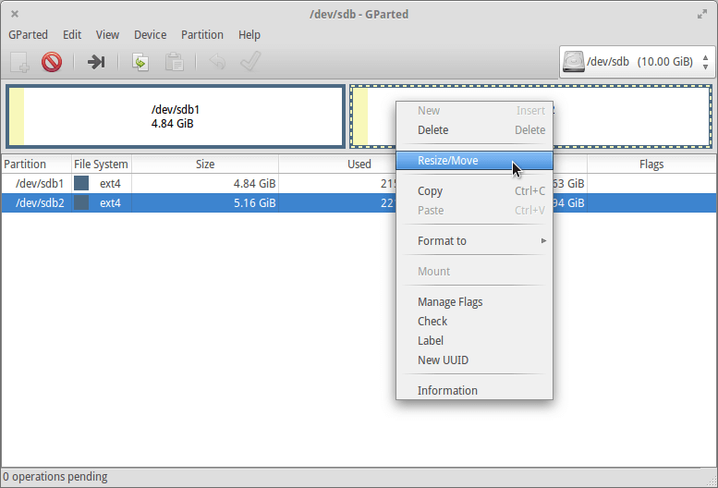
Task: Click the New partition toolbar icon
Action: point(19,62)
